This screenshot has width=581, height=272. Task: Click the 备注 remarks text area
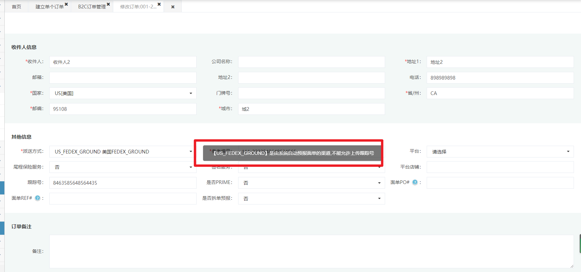click(x=312, y=251)
